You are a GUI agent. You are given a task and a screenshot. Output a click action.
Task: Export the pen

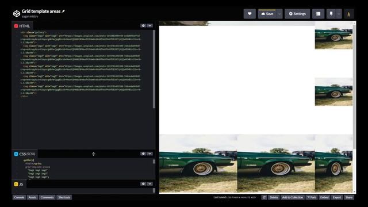pos(337,197)
